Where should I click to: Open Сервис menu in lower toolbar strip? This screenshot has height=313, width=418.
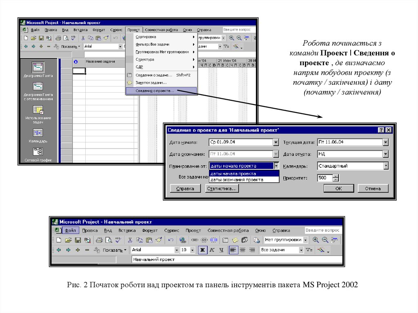[x=172, y=230]
